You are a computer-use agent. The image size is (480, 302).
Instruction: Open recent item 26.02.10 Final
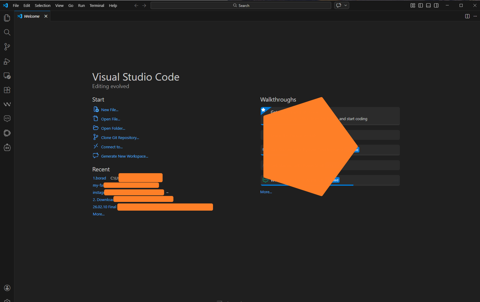point(104,207)
